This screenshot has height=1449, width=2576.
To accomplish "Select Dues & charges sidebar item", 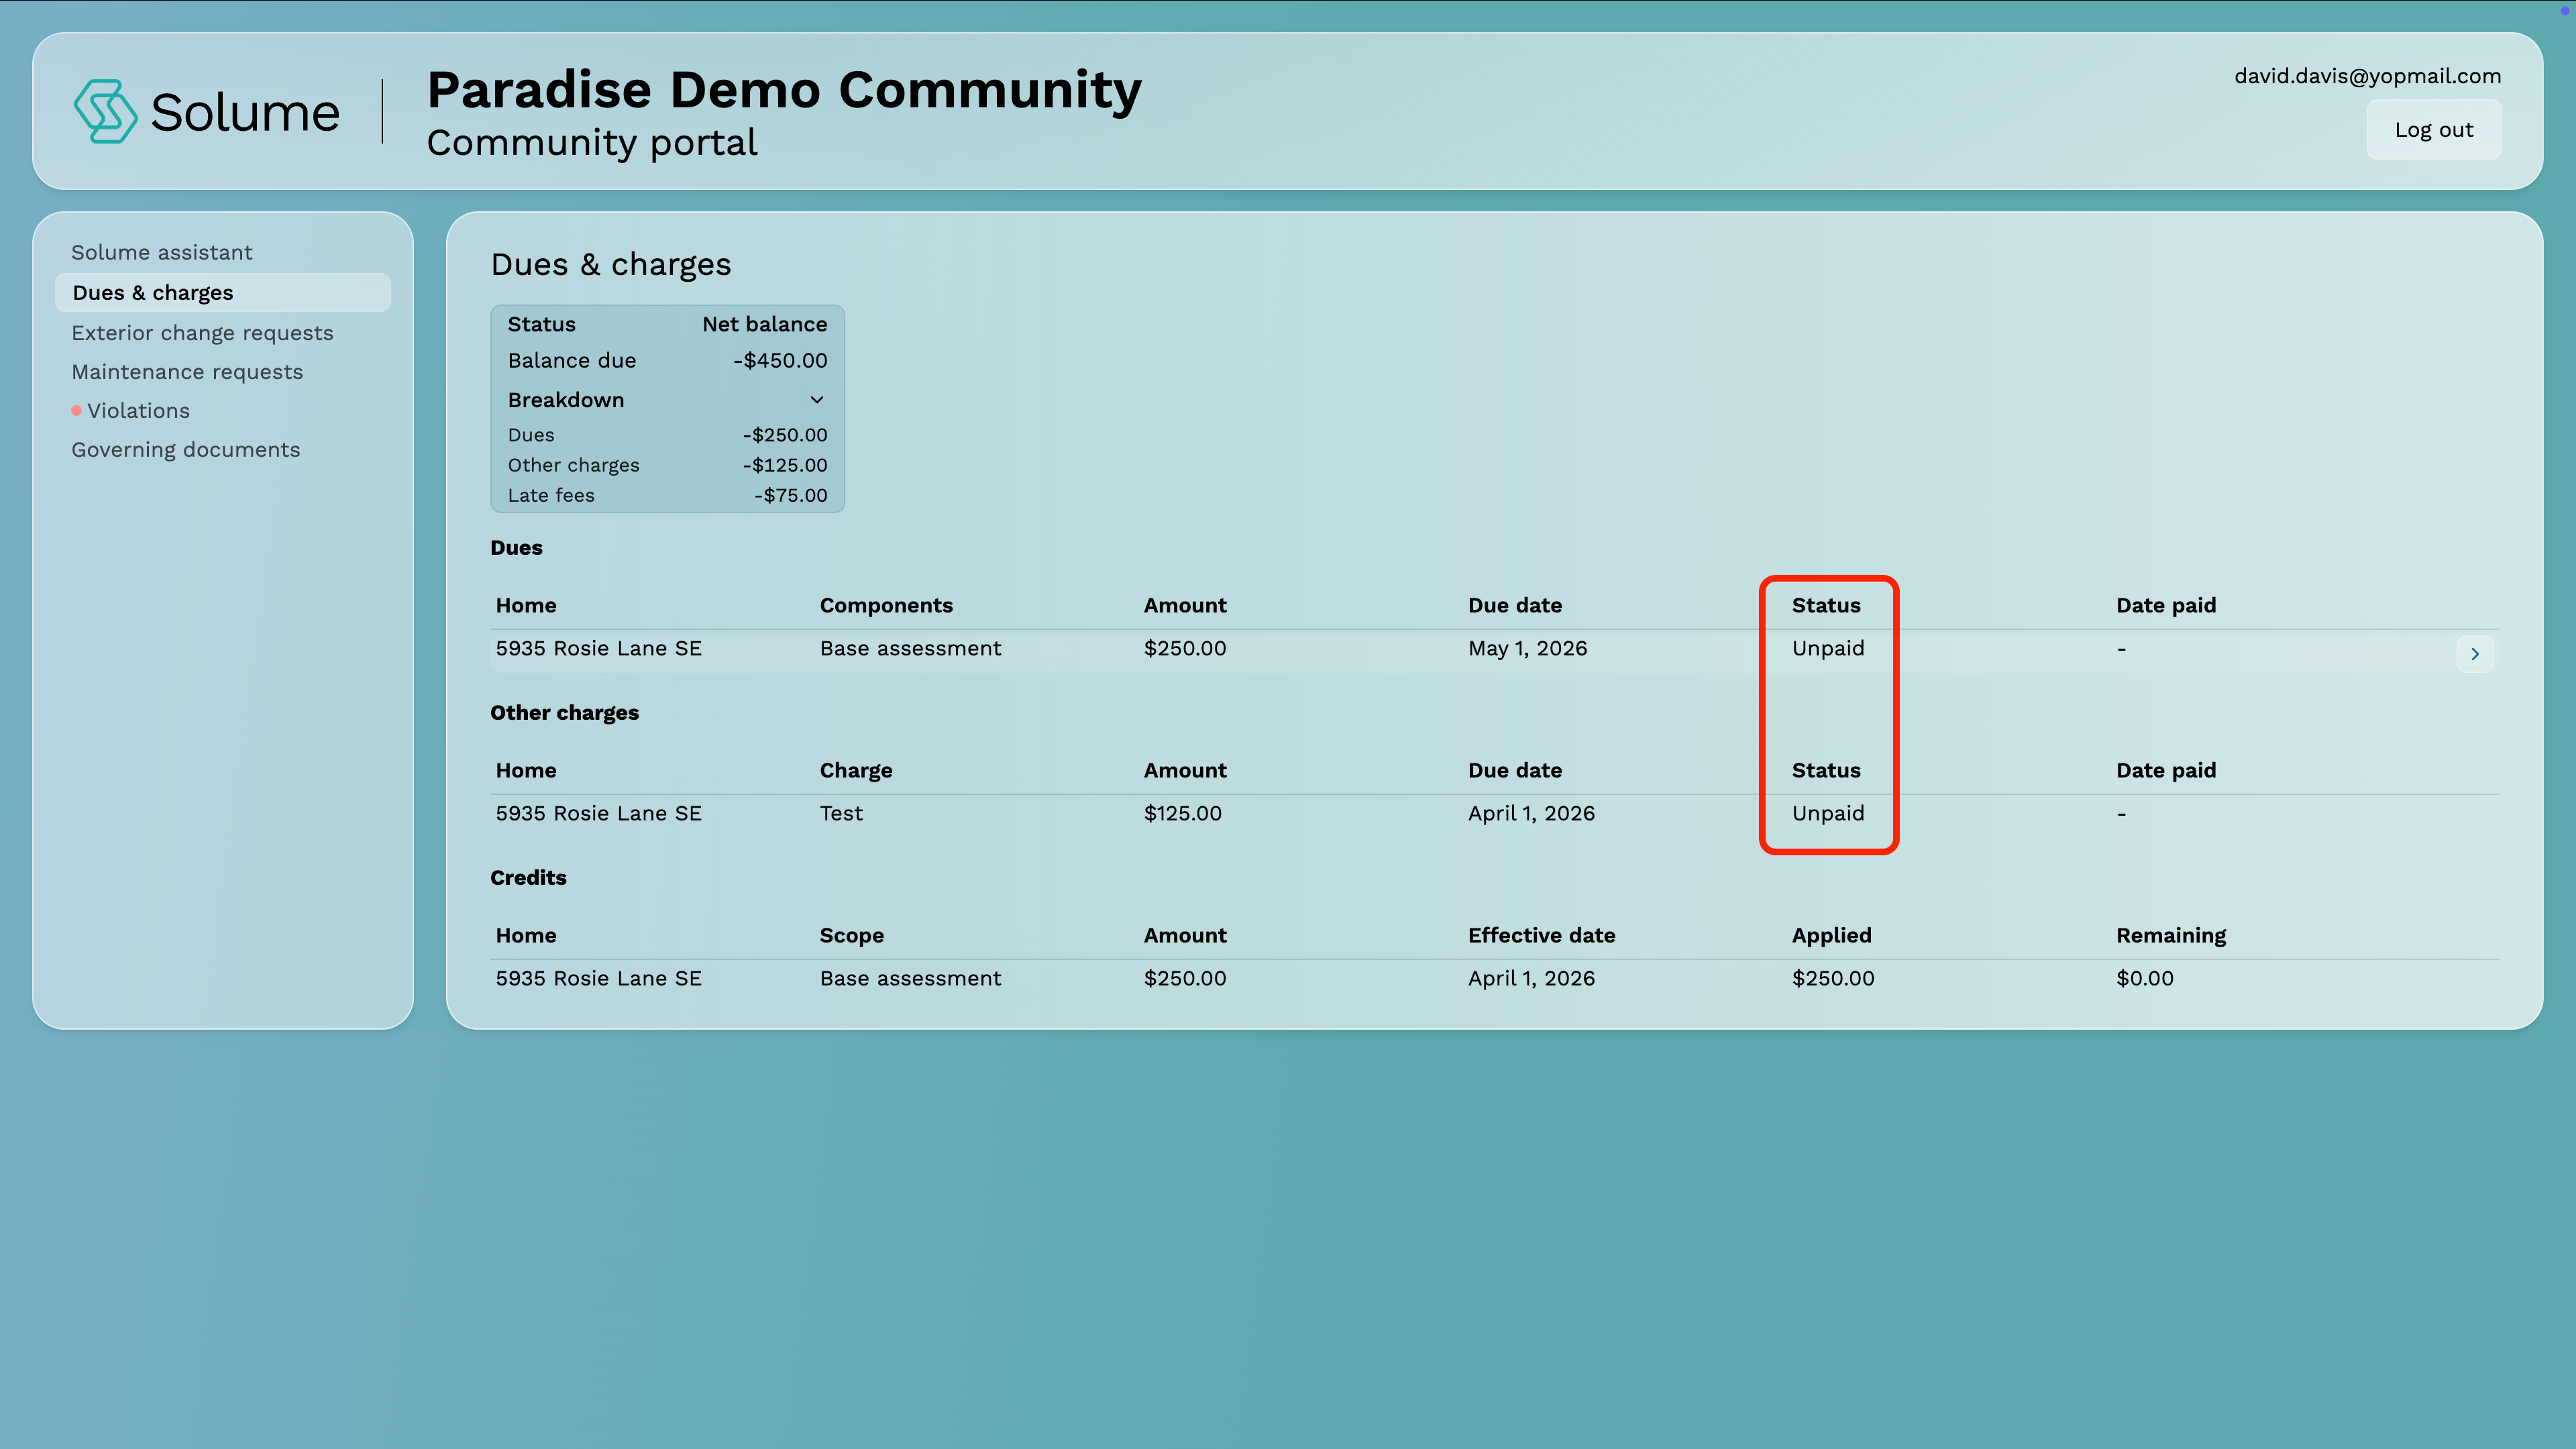I will click(x=223, y=292).
